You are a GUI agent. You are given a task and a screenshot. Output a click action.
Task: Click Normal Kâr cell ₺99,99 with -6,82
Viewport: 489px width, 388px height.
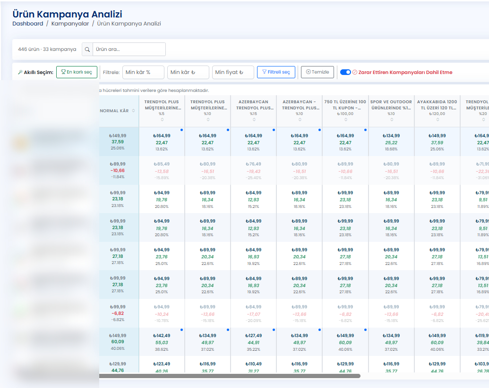(x=119, y=314)
